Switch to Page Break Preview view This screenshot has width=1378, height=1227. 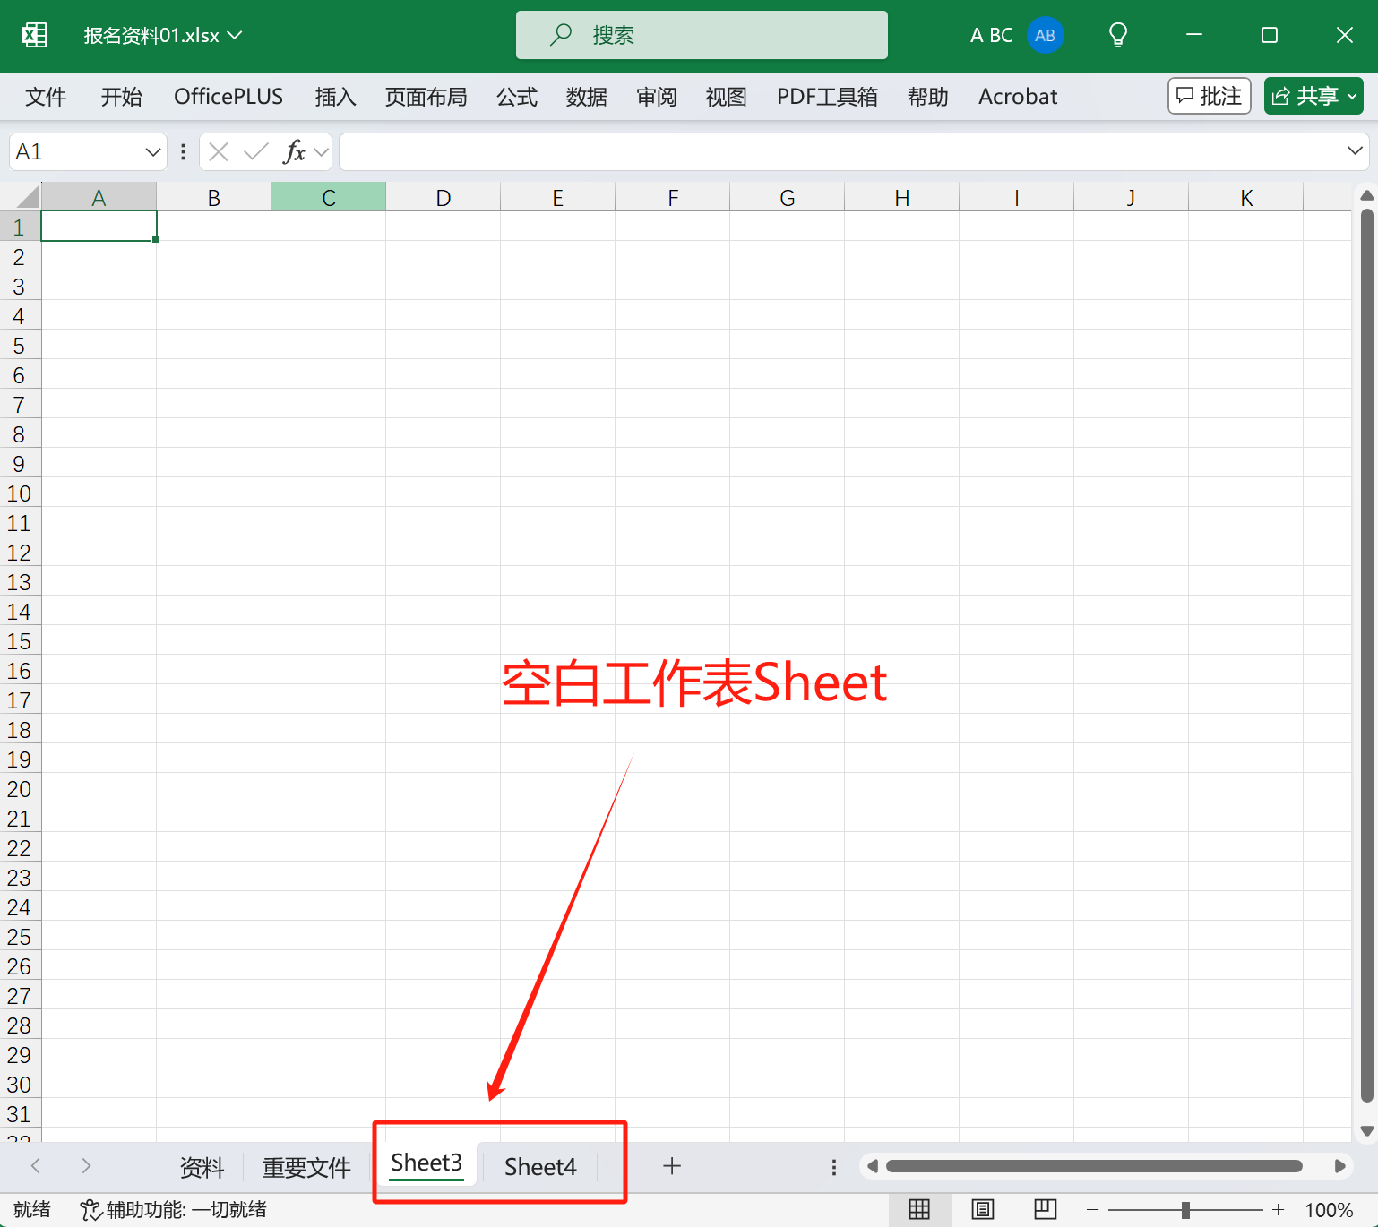[x=1045, y=1210]
